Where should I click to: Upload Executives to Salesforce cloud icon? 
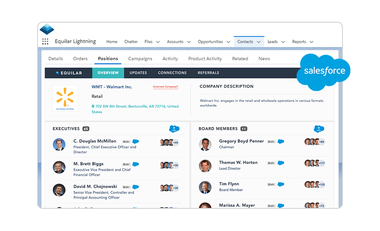174,129
